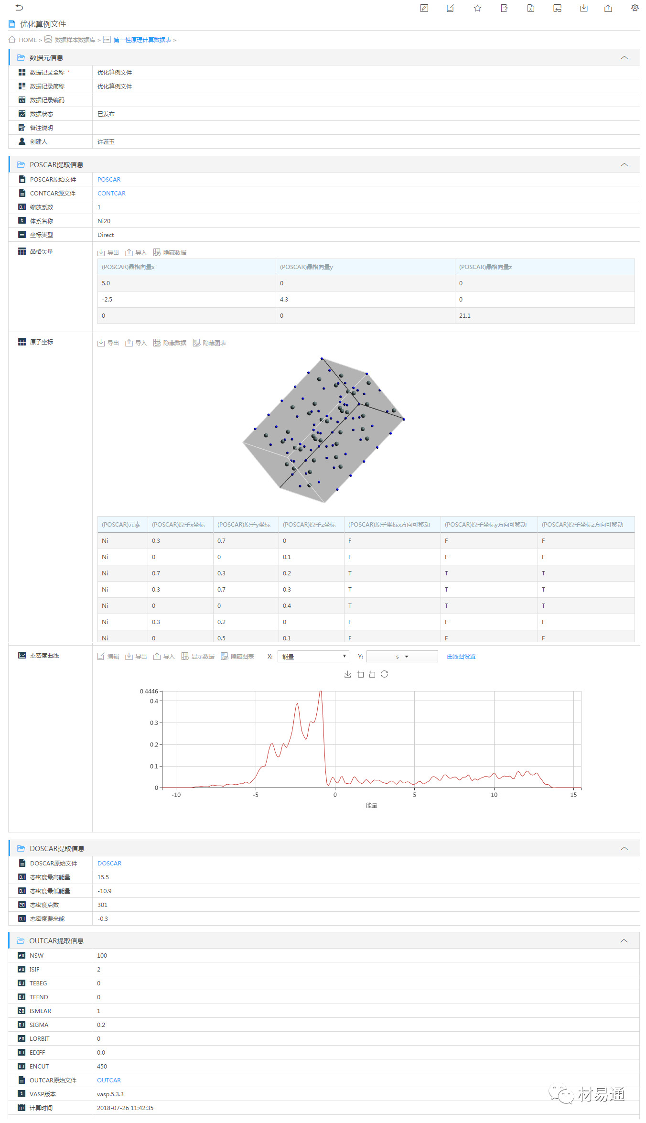Viewport: 646px width, 1123px height.
Task: Toggle 隐藏图表 for atomic coordinates
Action: [x=209, y=343]
